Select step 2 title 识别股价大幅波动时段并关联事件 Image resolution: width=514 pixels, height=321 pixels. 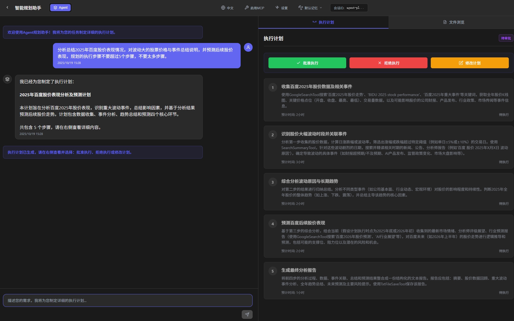pyautogui.click(x=314, y=134)
